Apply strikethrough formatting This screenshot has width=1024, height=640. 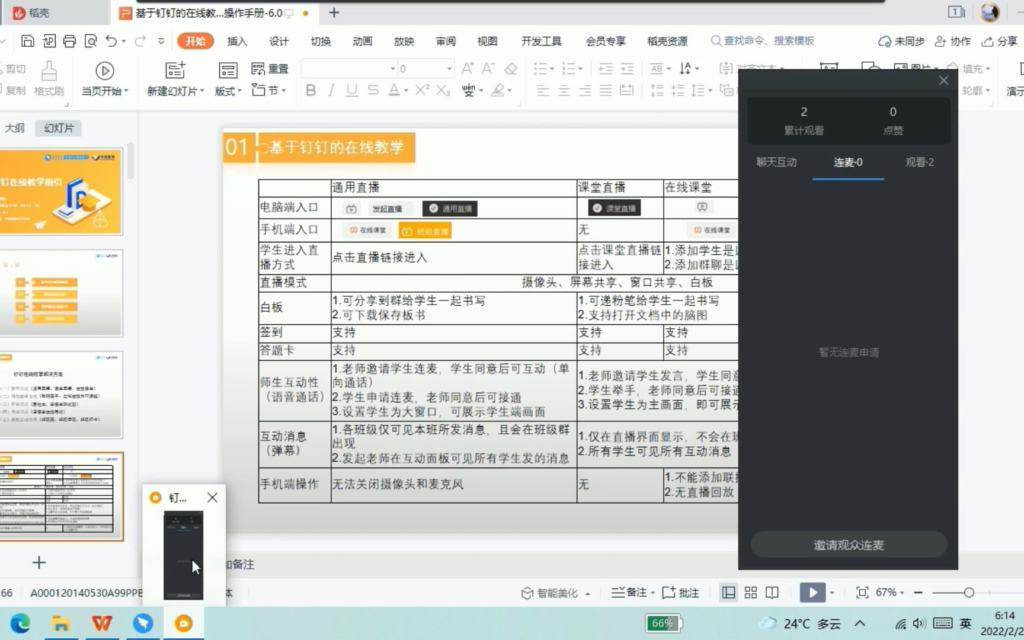coord(373,90)
